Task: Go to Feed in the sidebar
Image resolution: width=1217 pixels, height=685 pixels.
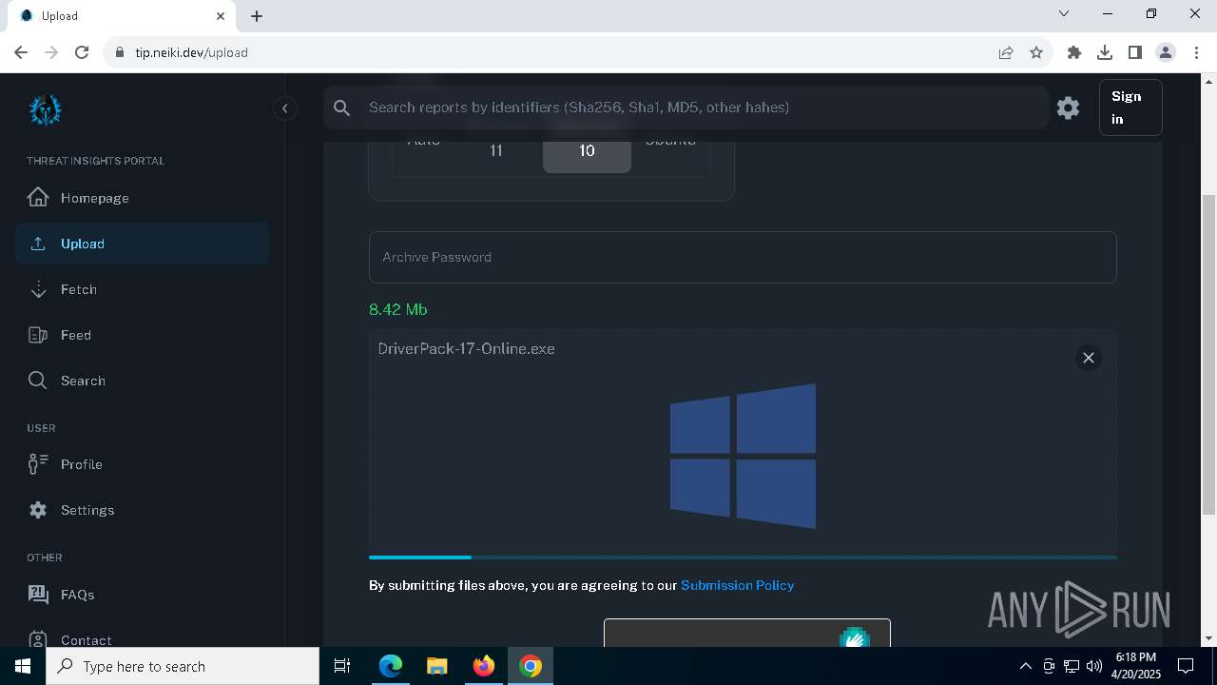Action: pyautogui.click(x=143, y=335)
